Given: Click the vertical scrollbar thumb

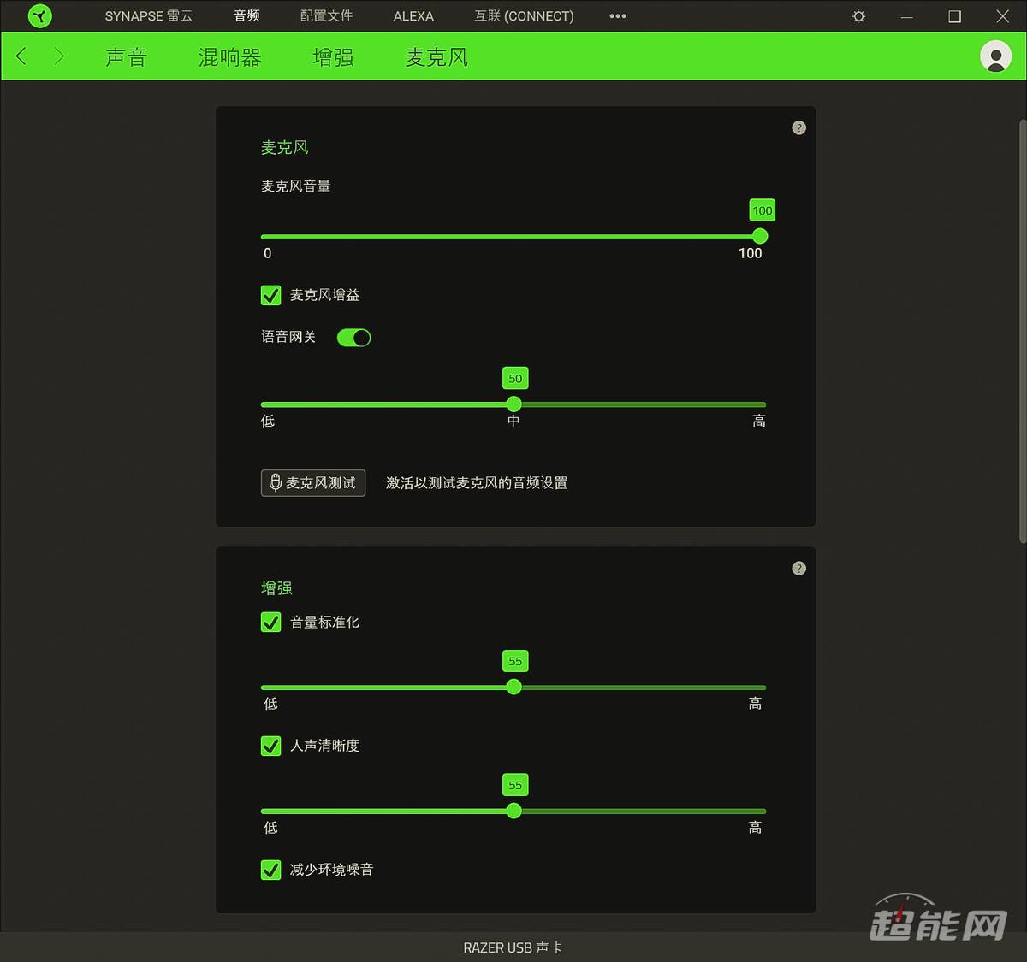Looking at the screenshot, I should coord(1023,330).
